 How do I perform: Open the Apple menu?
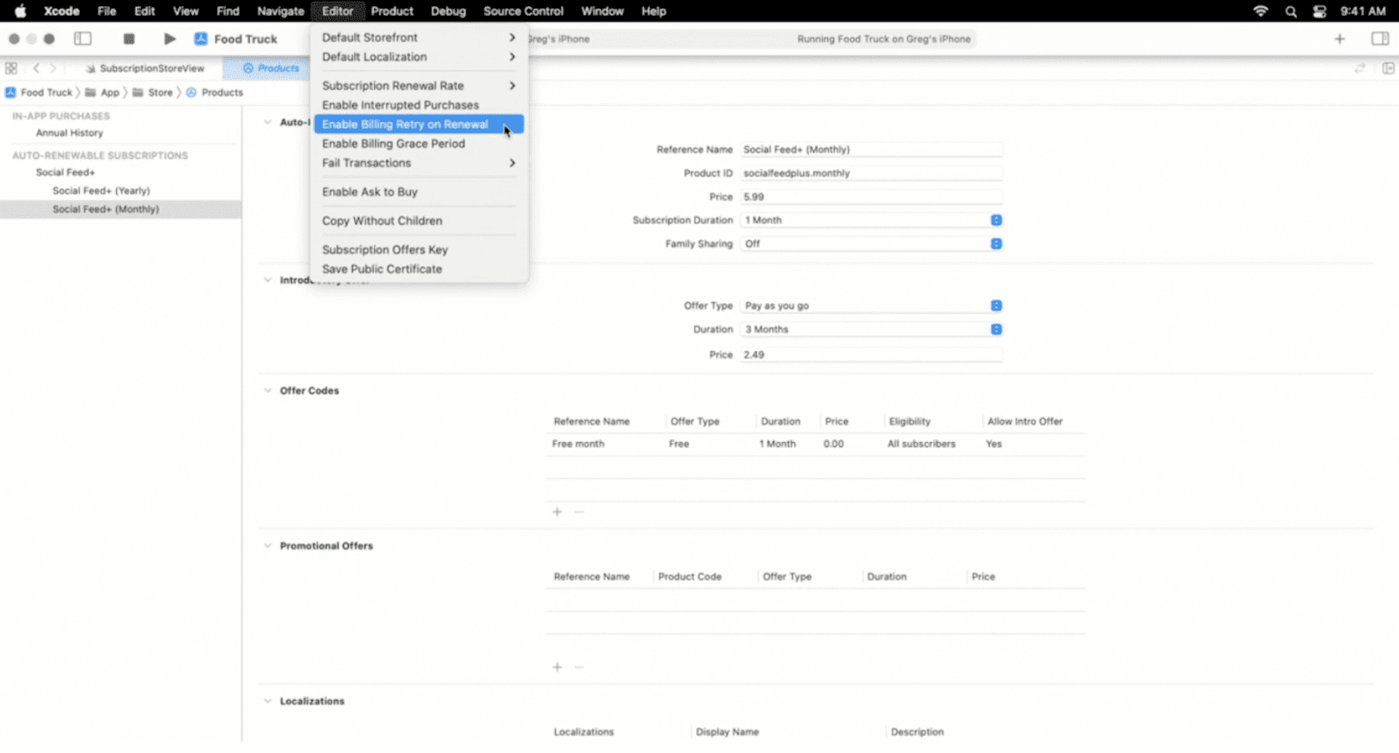pos(20,11)
